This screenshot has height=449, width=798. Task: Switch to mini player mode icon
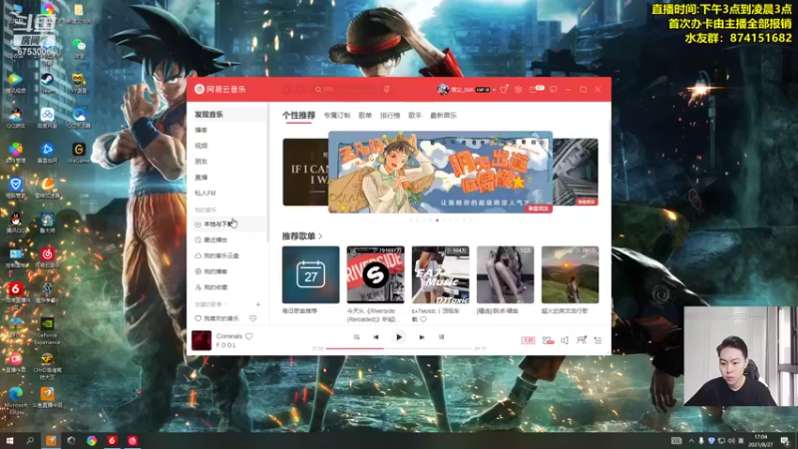coord(554,90)
